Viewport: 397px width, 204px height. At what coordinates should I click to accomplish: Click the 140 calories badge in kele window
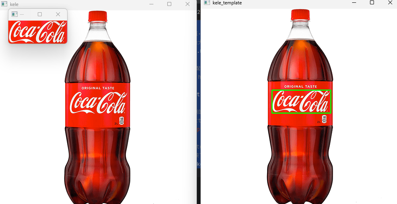[122, 120]
